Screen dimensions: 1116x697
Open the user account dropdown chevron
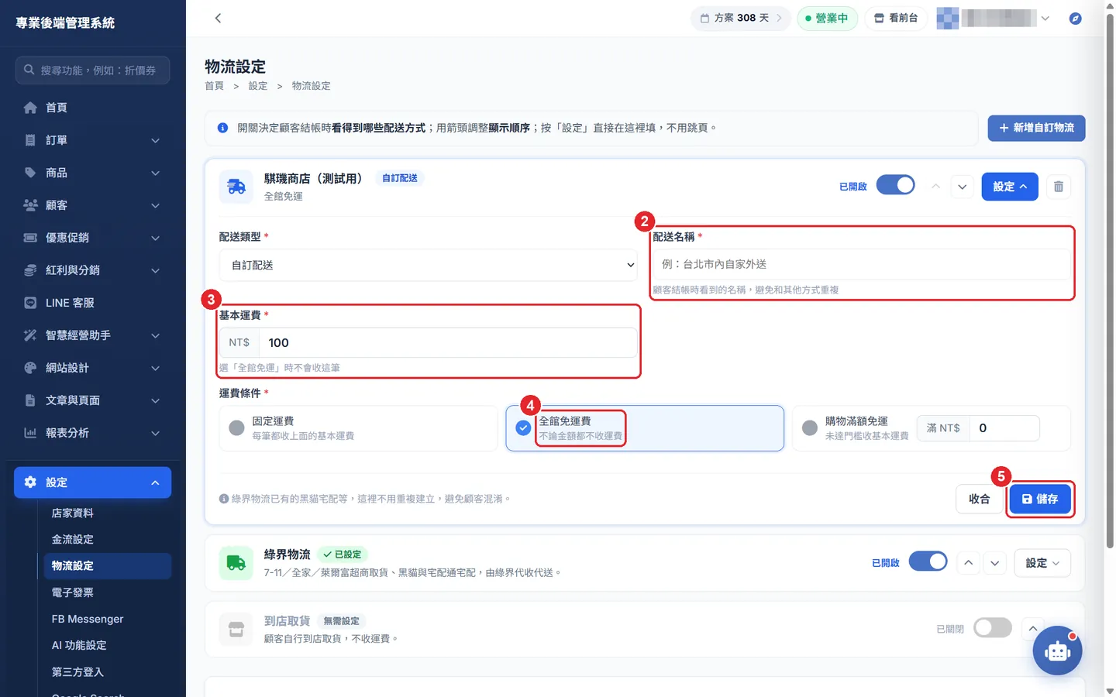click(x=1045, y=18)
